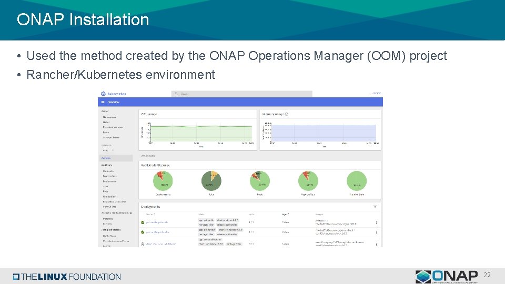
Task: Click the CREATE button at the top right
Action: point(376,94)
